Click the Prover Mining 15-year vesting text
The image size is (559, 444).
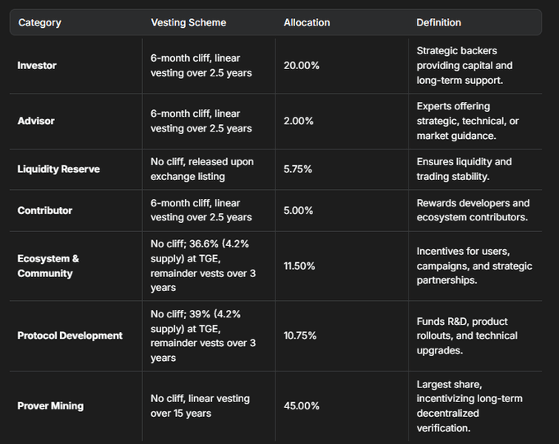pyautogui.click(x=200, y=405)
